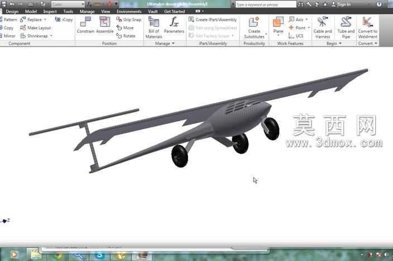The image size is (393, 261).
Task: Open the Color override combo box
Action: pyautogui.click(x=68, y=4)
